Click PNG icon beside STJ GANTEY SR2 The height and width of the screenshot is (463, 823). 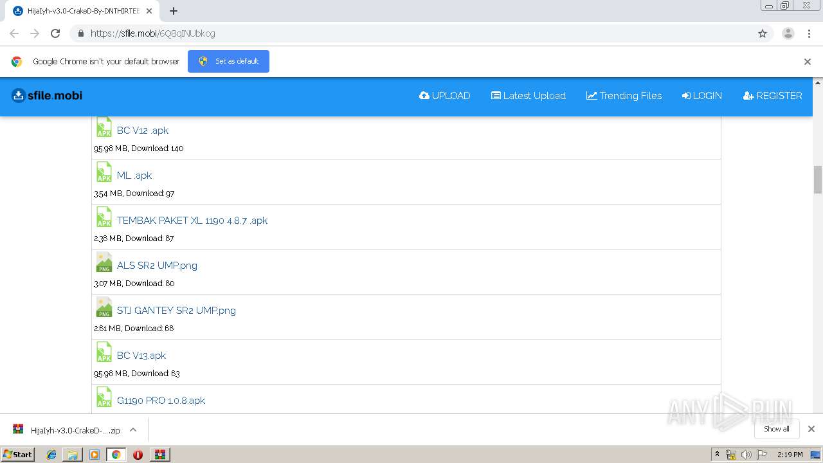tap(104, 307)
